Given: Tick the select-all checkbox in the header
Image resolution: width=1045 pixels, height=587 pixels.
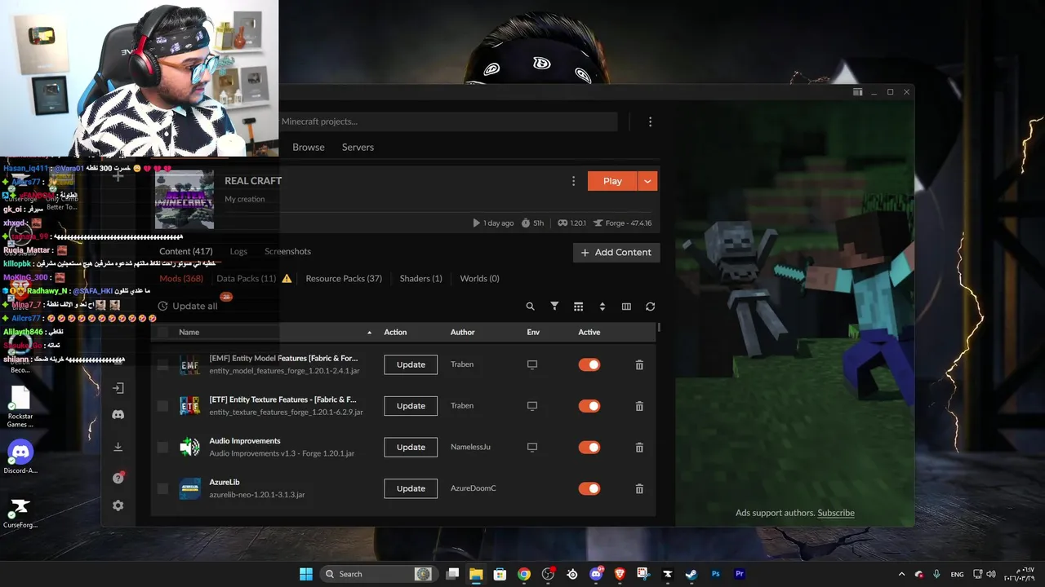Looking at the screenshot, I should (162, 332).
